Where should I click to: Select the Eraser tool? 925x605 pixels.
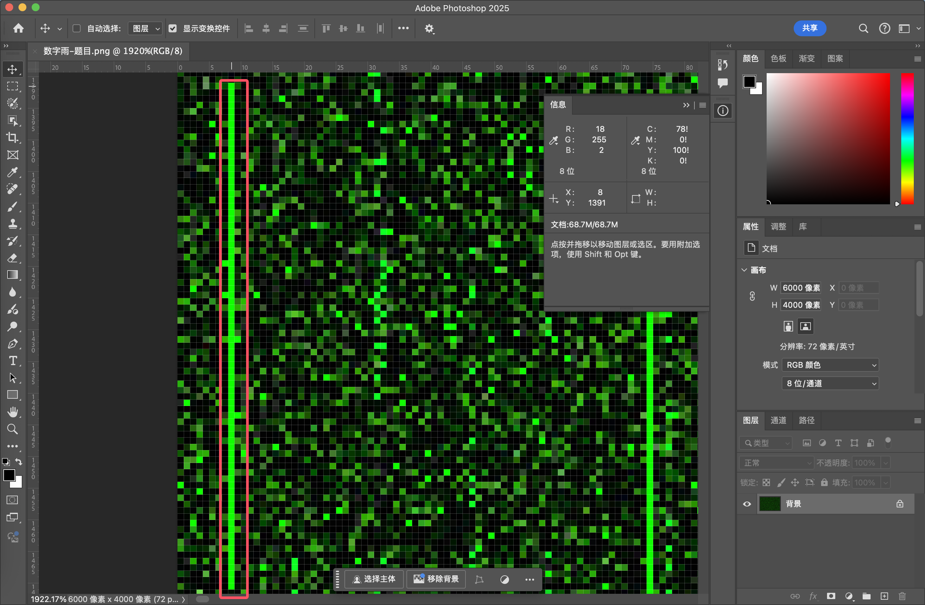[13, 258]
